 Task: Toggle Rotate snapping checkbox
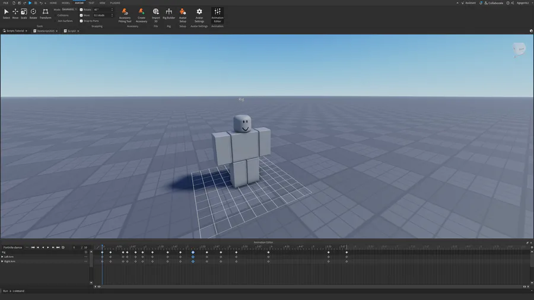81,9
